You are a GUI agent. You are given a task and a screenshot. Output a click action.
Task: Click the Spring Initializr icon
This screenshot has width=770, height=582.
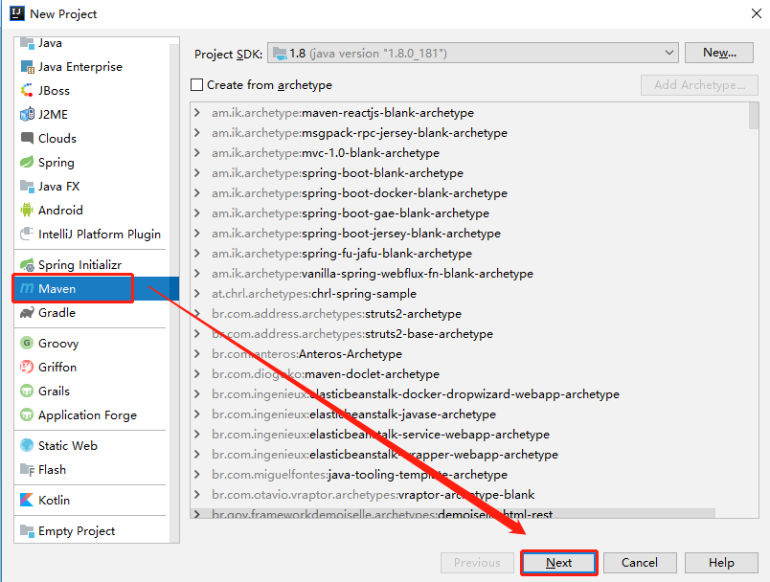tap(27, 264)
